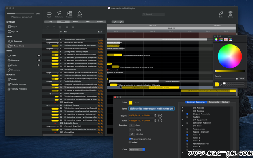Image resolution: width=253 pixels, height=158 pixels.
Task: Select the color palettes tab in Colors
Action: point(226,40)
